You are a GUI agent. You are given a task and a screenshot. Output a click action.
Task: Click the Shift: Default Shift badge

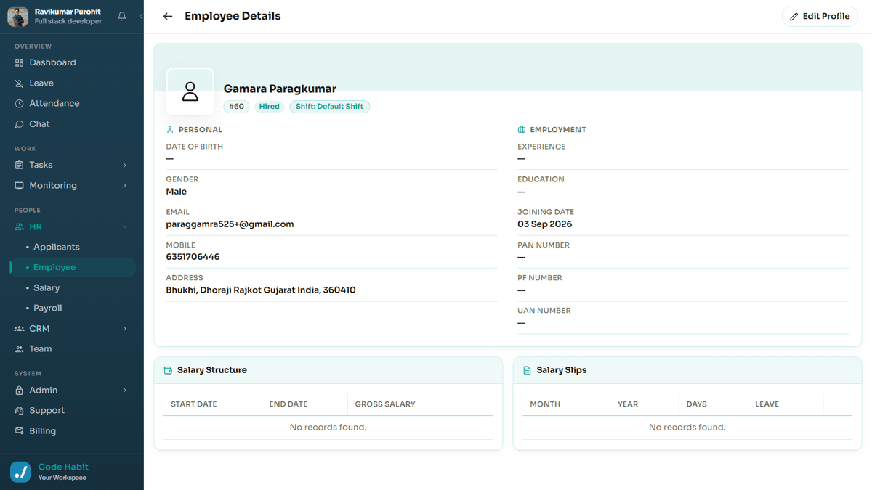329,107
